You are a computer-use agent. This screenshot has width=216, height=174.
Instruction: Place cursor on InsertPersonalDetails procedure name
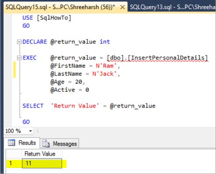tap(168, 58)
